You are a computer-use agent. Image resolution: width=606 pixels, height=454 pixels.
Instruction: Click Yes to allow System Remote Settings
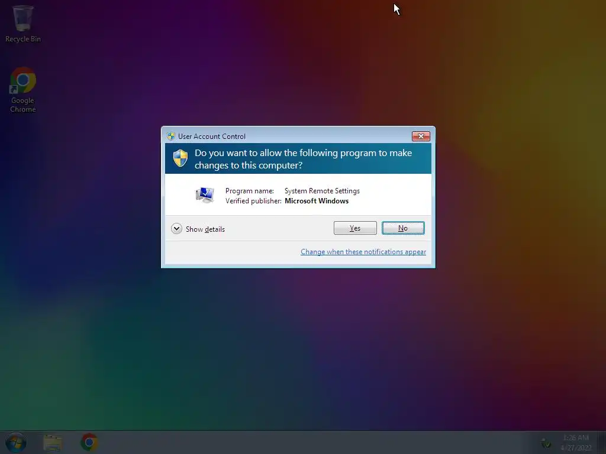[355, 228]
